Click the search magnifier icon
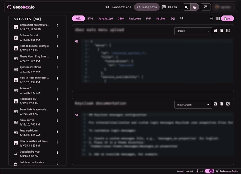Viewport: 241px width, 174px height. 182,18
